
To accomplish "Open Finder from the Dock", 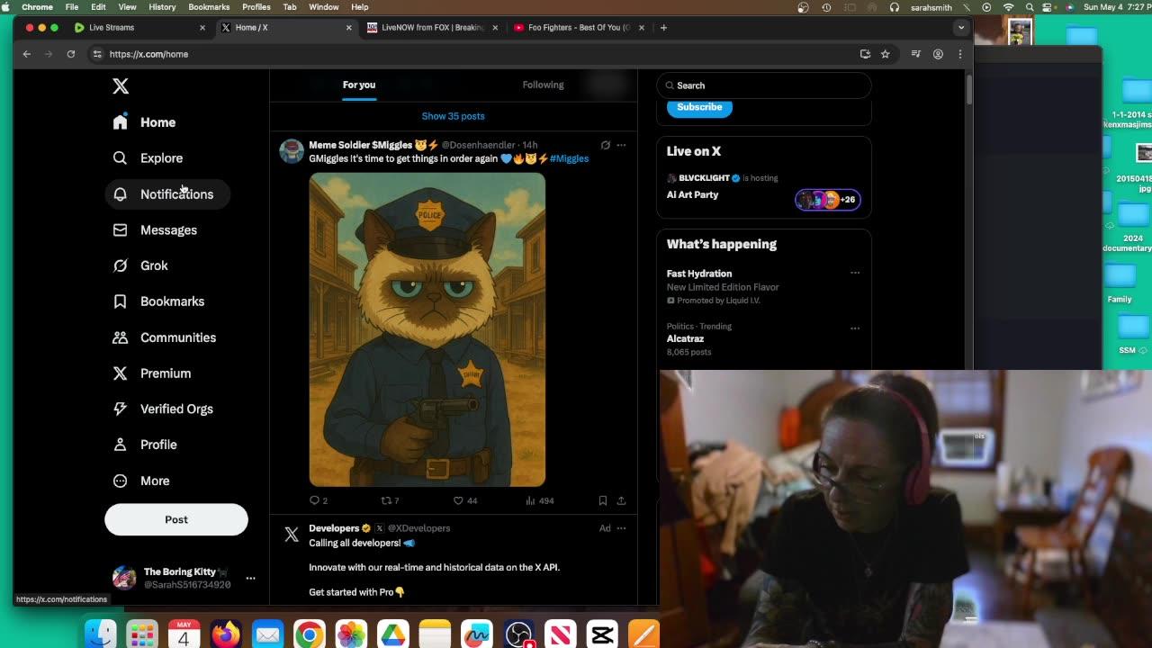I will point(100,634).
